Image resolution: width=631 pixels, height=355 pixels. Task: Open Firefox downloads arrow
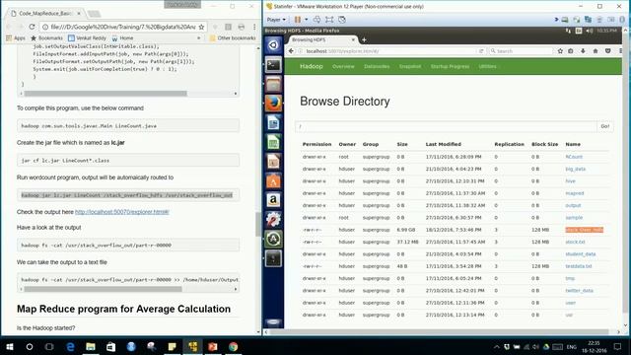coord(583,51)
